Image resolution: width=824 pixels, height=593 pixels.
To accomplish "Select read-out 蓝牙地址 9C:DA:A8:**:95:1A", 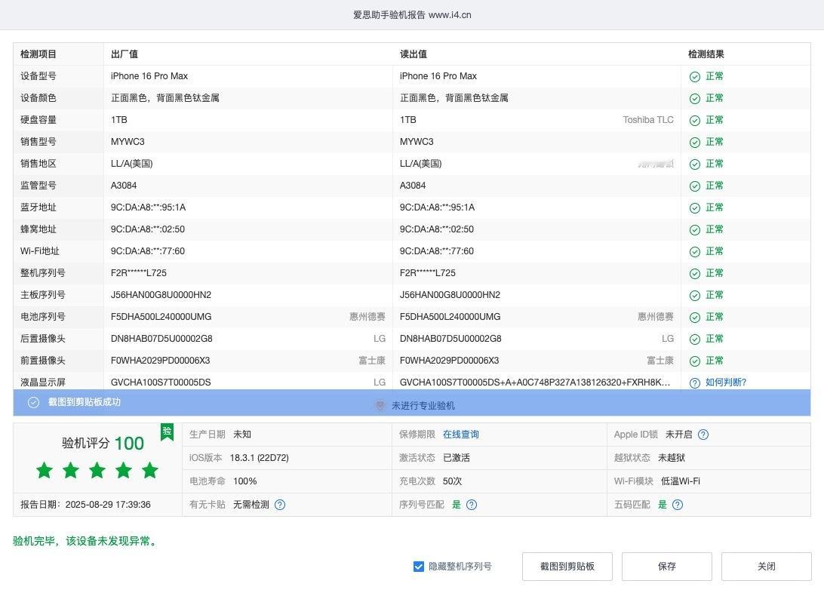I will click(437, 207).
